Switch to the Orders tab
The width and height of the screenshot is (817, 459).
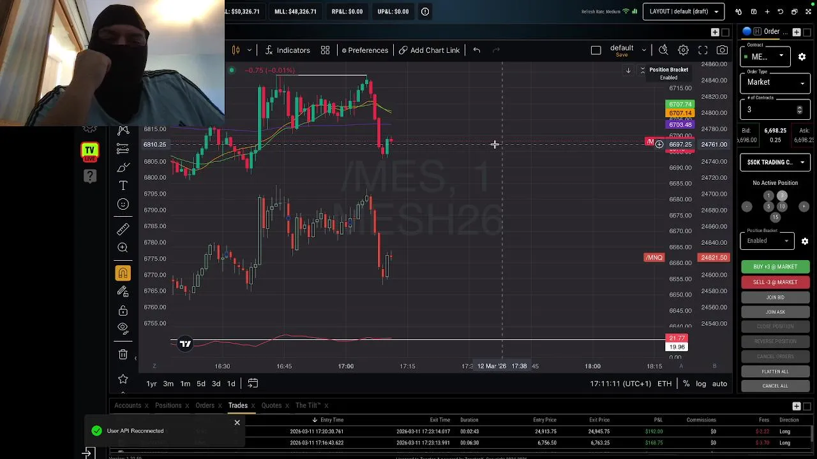[205, 405]
